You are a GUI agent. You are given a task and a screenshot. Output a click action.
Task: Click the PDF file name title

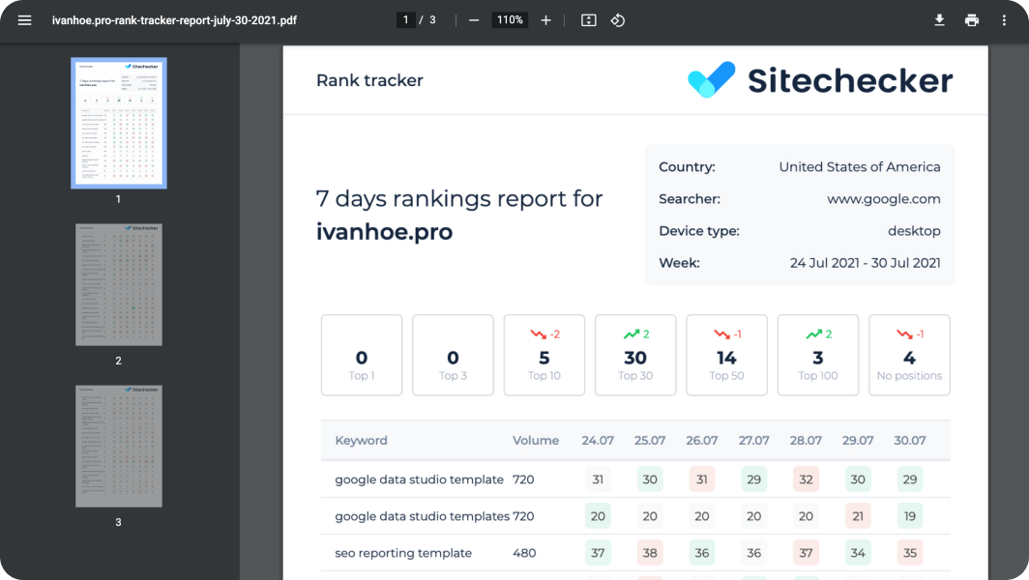tap(174, 20)
